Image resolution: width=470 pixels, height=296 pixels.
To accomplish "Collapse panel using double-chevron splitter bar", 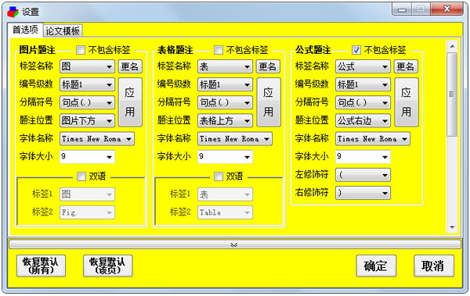I will tap(234, 245).
